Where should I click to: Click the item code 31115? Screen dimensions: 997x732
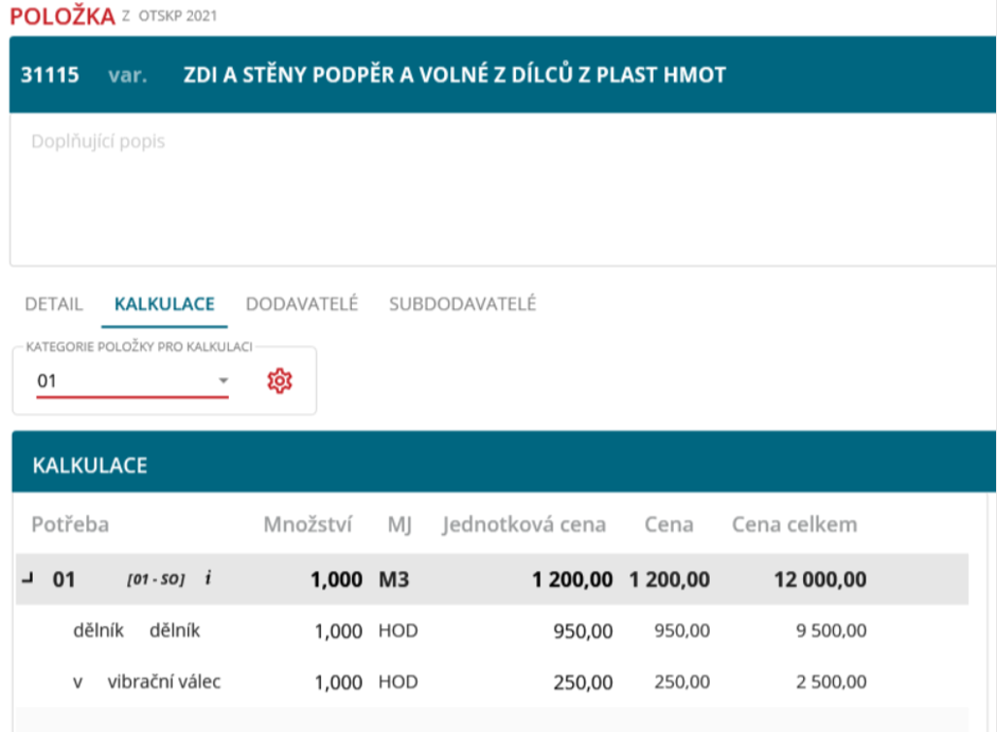coord(49,76)
